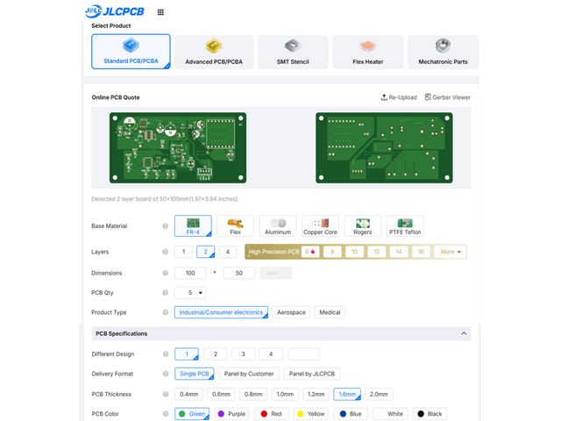Click help icon next to Dimensions
Image resolution: width=561 pixels, height=421 pixels.
[166, 273]
